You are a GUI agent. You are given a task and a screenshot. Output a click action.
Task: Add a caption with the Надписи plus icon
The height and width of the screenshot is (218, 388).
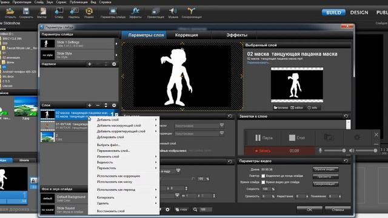90,64
